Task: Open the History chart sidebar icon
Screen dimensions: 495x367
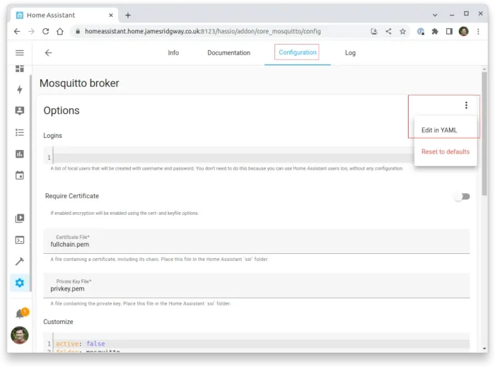Action: (x=20, y=154)
